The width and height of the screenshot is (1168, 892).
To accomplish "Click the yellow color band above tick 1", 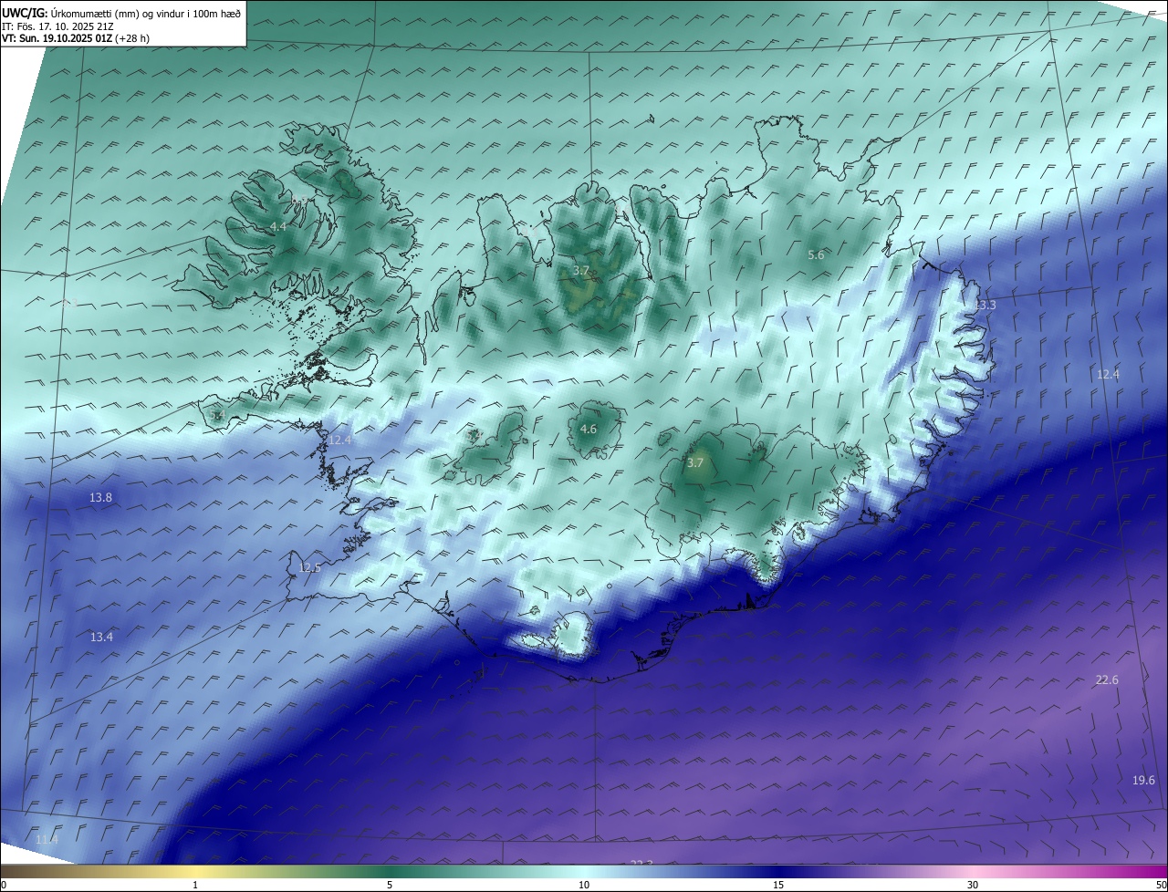I will 195,871.
